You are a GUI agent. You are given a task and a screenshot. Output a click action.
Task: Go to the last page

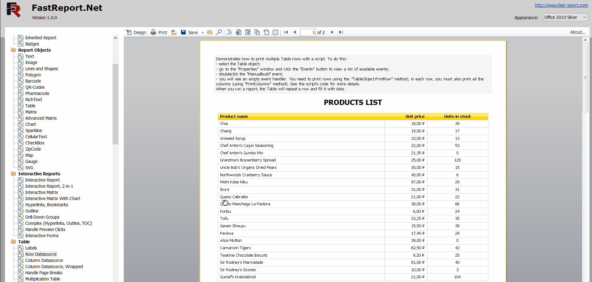(x=341, y=32)
